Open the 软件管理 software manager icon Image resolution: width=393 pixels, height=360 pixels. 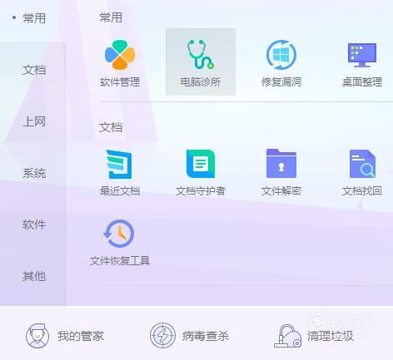[120, 55]
